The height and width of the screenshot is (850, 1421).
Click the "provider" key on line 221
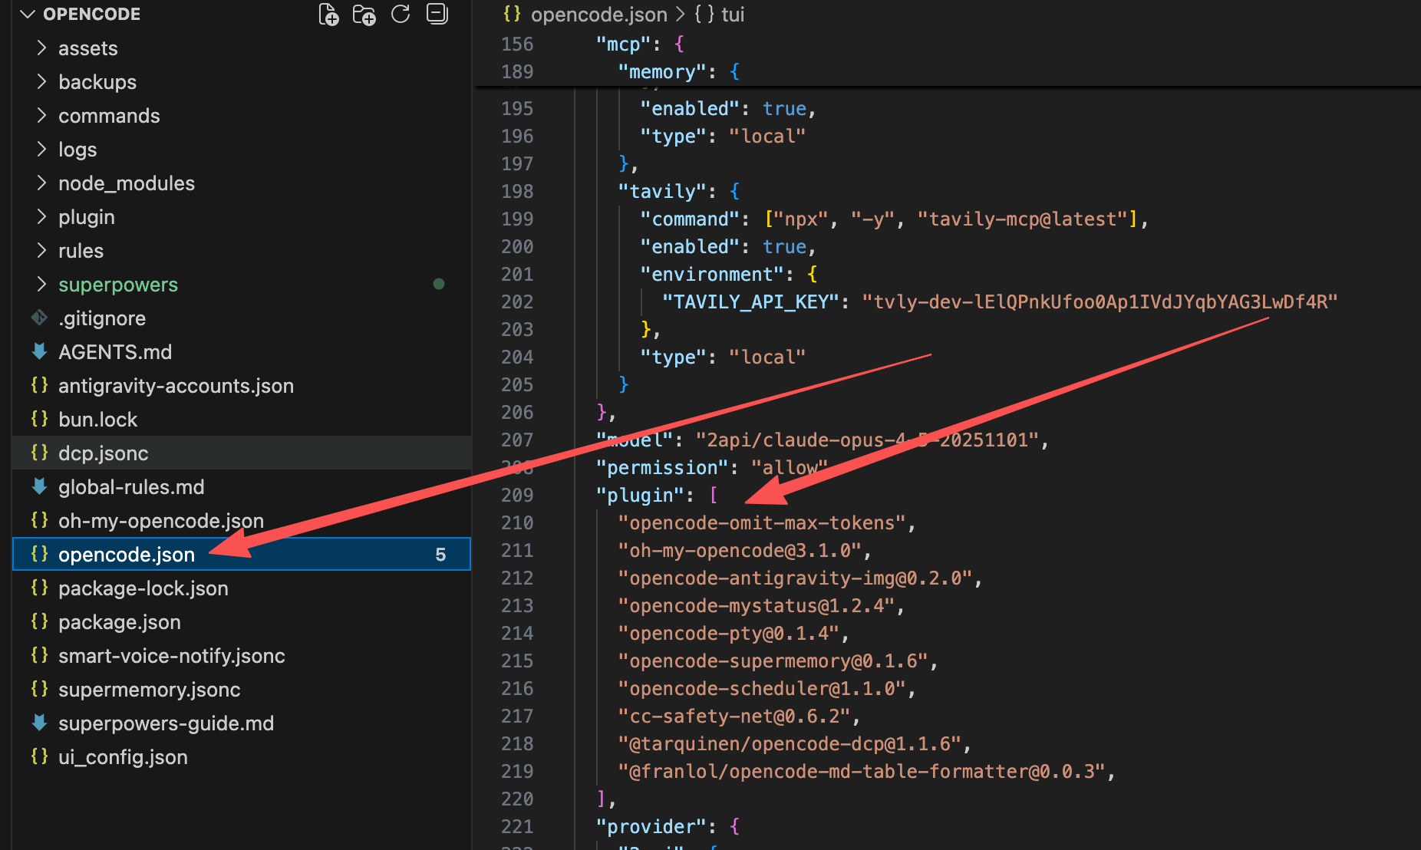pyautogui.click(x=651, y=827)
